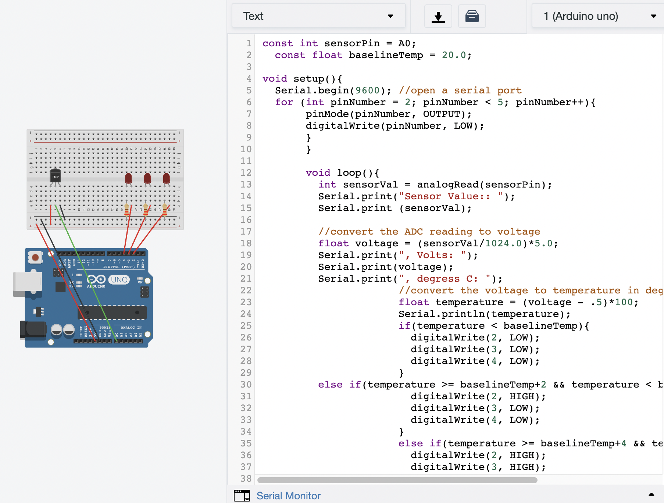This screenshot has width=664, height=503.
Task: Click the ", Volts: " print line
Action: click(x=398, y=255)
